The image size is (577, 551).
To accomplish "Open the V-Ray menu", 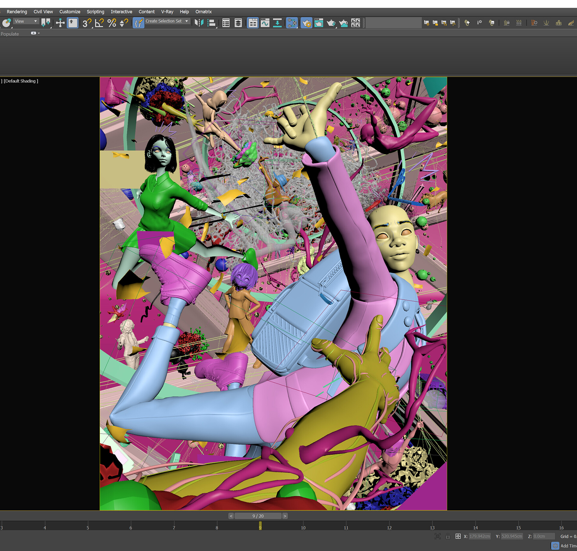I will [x=167, y=12].
